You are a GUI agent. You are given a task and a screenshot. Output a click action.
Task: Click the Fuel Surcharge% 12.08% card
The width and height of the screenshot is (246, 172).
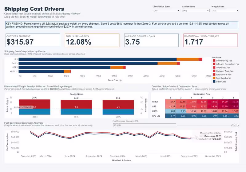click(x=92, y=40)
